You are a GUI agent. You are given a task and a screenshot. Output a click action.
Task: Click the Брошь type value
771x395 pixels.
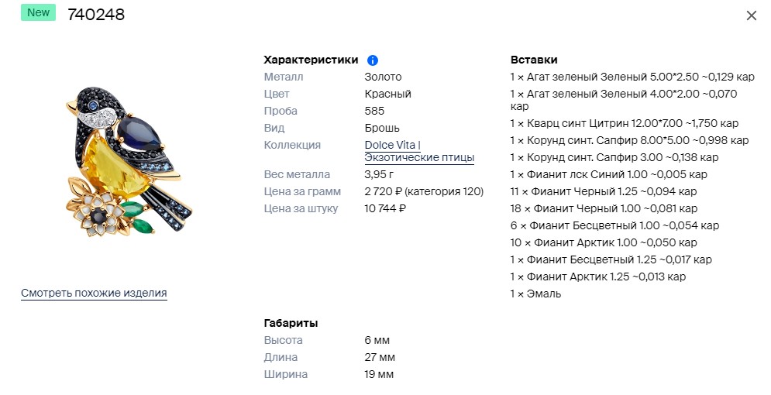tap(382, 129)
